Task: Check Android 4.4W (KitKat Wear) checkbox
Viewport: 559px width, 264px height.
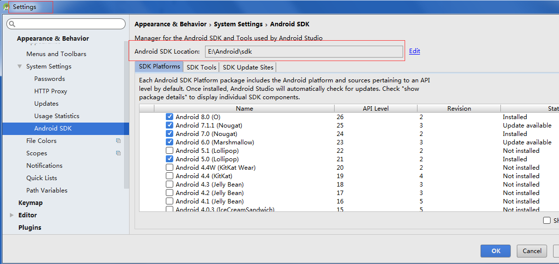Action: tap(170, 167)
